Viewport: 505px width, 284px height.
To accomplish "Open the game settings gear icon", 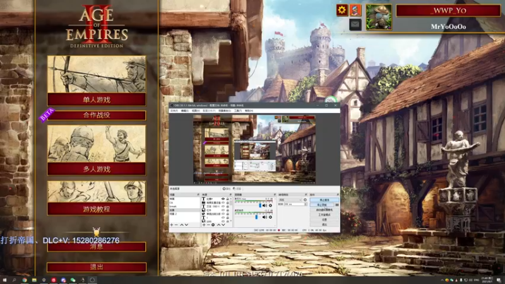I will click(342, 10).
